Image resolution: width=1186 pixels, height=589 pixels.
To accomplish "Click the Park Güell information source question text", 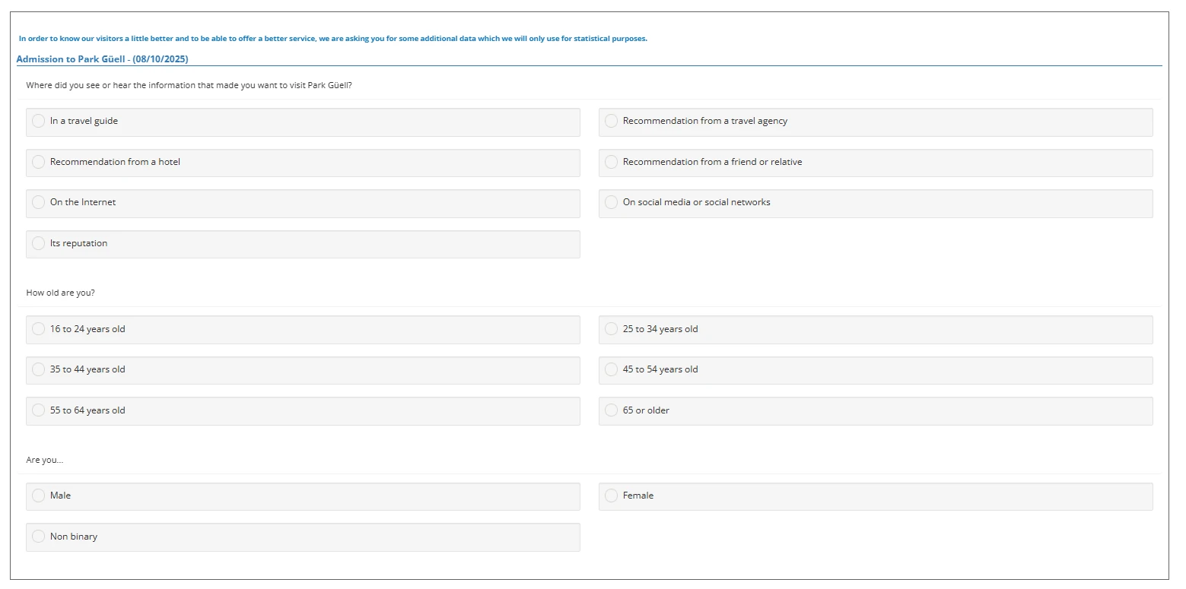I will pyautogui.click(x=189, y=85).
